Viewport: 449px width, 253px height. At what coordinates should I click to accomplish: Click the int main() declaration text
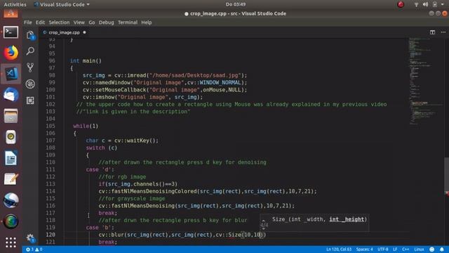[x=86, y=61]
